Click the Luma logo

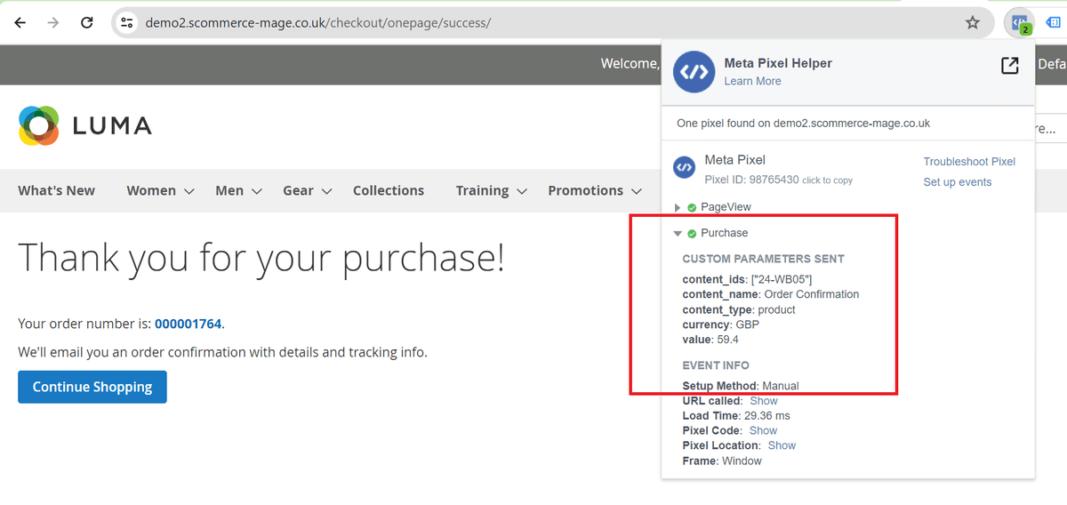click(84, 125)
